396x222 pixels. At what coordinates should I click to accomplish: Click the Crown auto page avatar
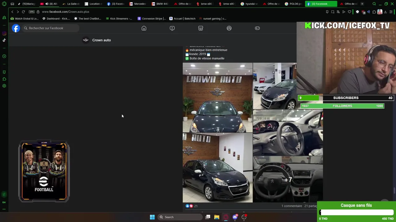point(86,40)
